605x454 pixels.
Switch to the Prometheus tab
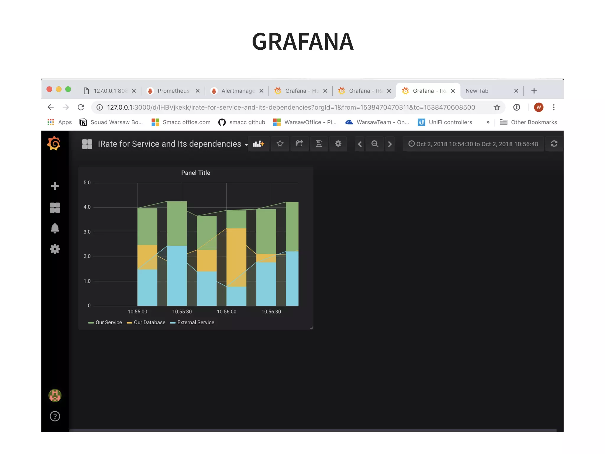pyautogui.click(x=173, y=91)
